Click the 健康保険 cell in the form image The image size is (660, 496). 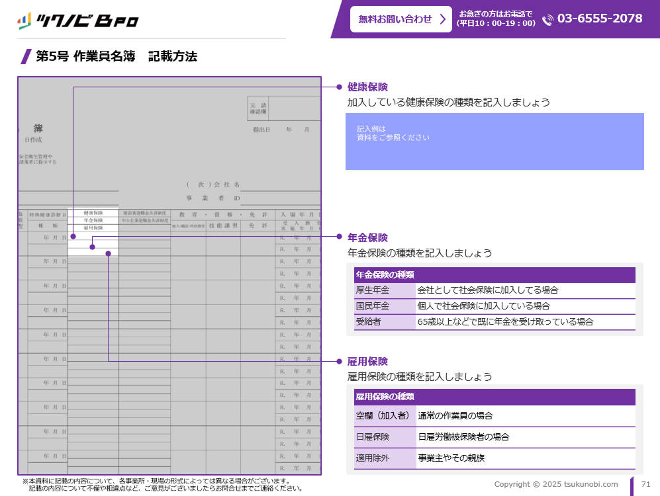point(93,213)
